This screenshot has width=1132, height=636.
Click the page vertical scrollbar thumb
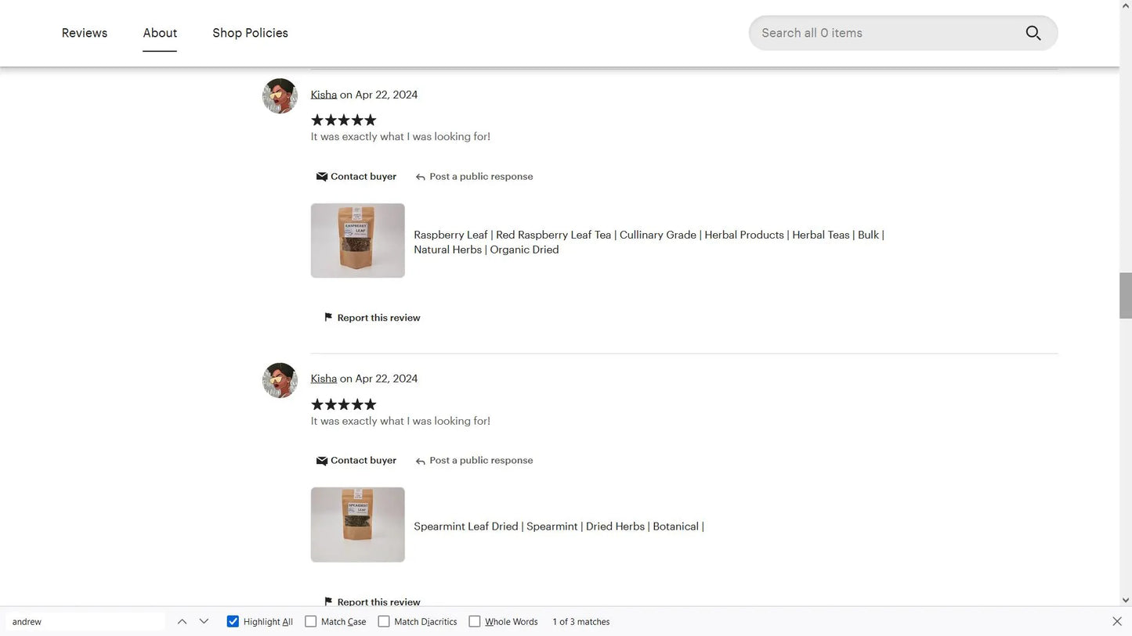tap(1126, 296)
